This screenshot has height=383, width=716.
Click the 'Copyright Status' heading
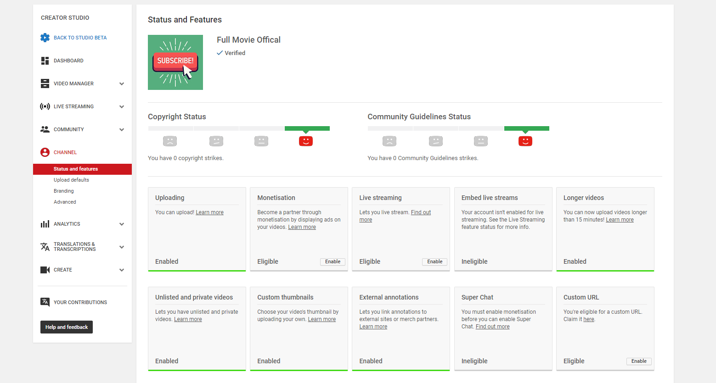177,117
